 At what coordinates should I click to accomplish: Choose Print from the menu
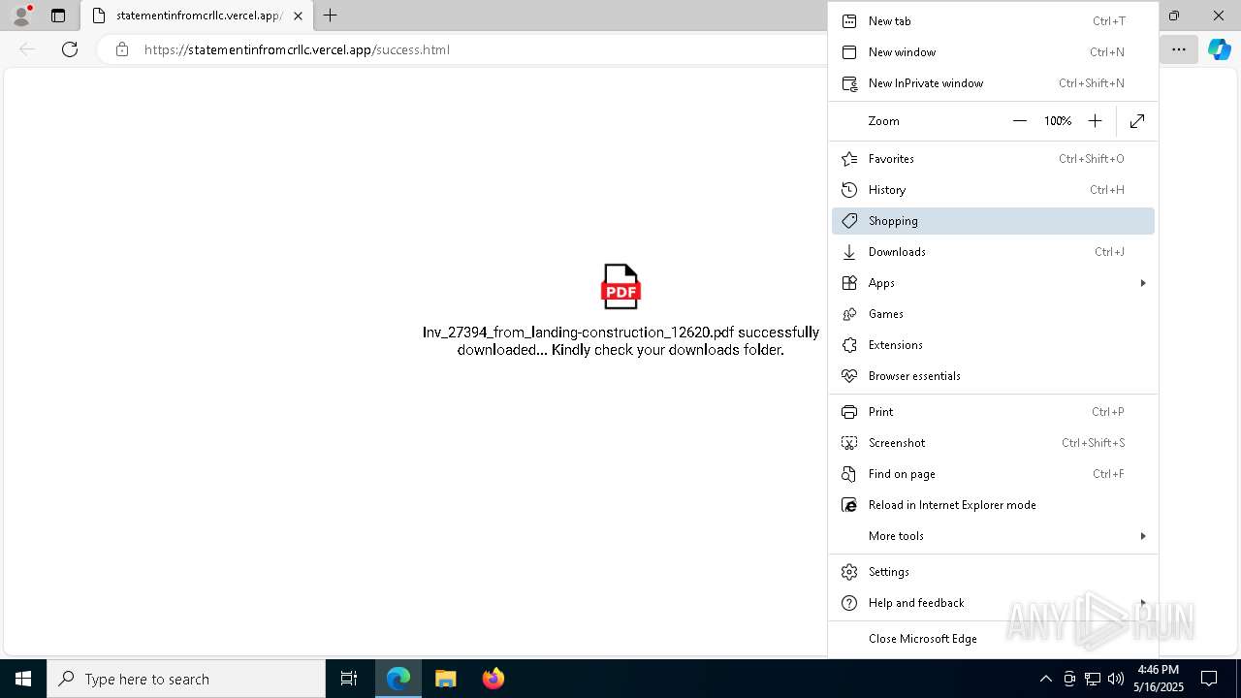coord(993,412)
